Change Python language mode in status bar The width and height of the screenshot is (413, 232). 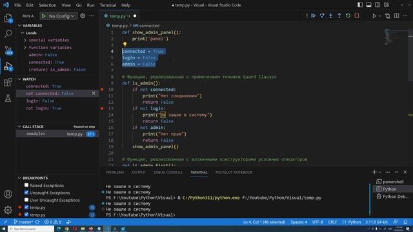tap(354, 222)
